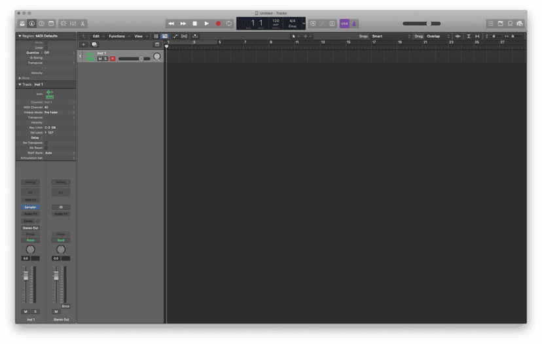Screen dimensions: 542x344
Task: Start recording with the red Record button
Action: 218,24
